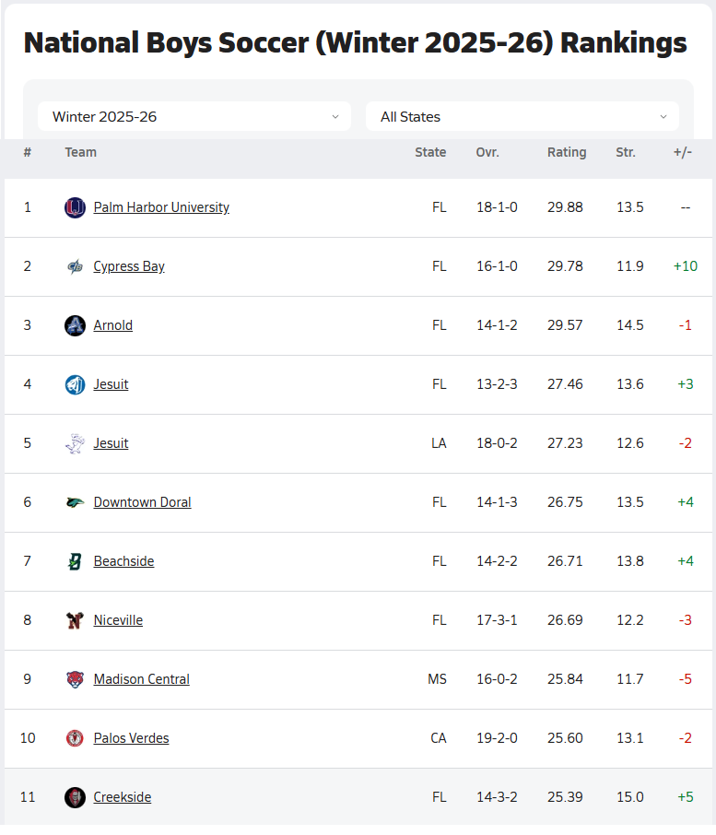716x835 pixels.
Task: Open the Madison Central team link
Action: pyautogui.click(x=142, y=679)
